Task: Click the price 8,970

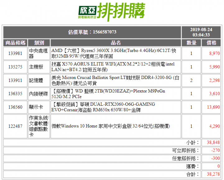Action: tap(214, 53)
